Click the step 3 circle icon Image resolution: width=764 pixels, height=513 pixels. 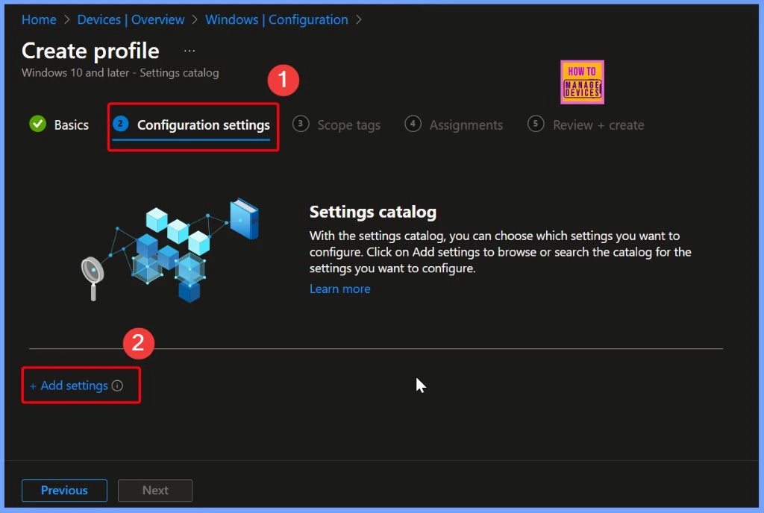coord(301,124)
